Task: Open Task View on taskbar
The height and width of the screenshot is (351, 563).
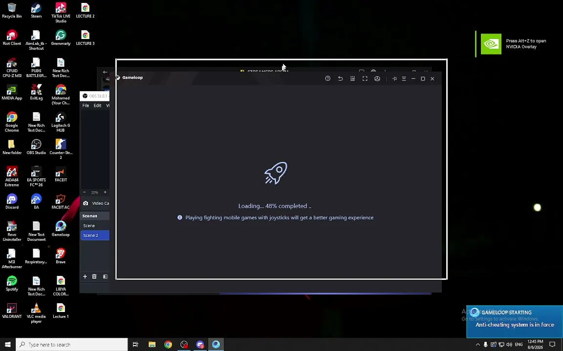Action: 135,345
